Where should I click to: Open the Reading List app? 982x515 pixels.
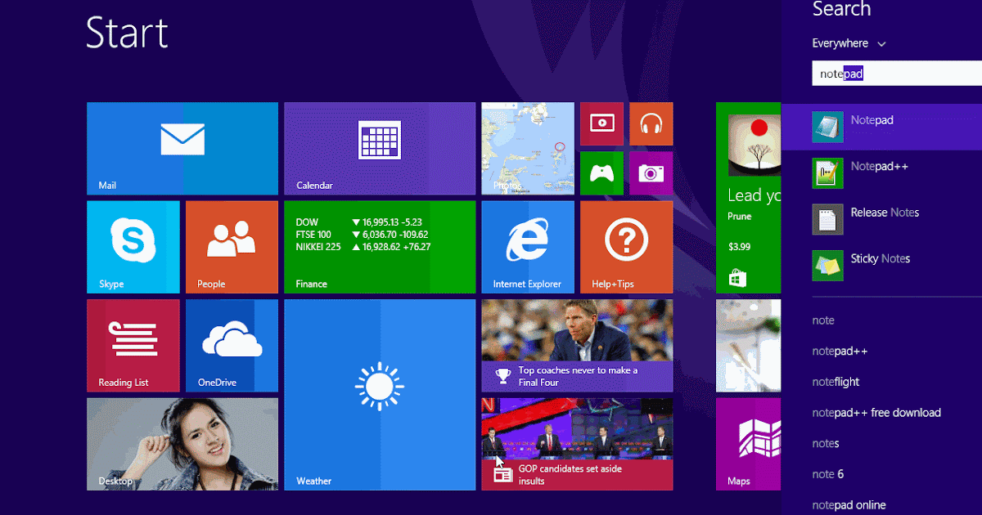point(133,345)
